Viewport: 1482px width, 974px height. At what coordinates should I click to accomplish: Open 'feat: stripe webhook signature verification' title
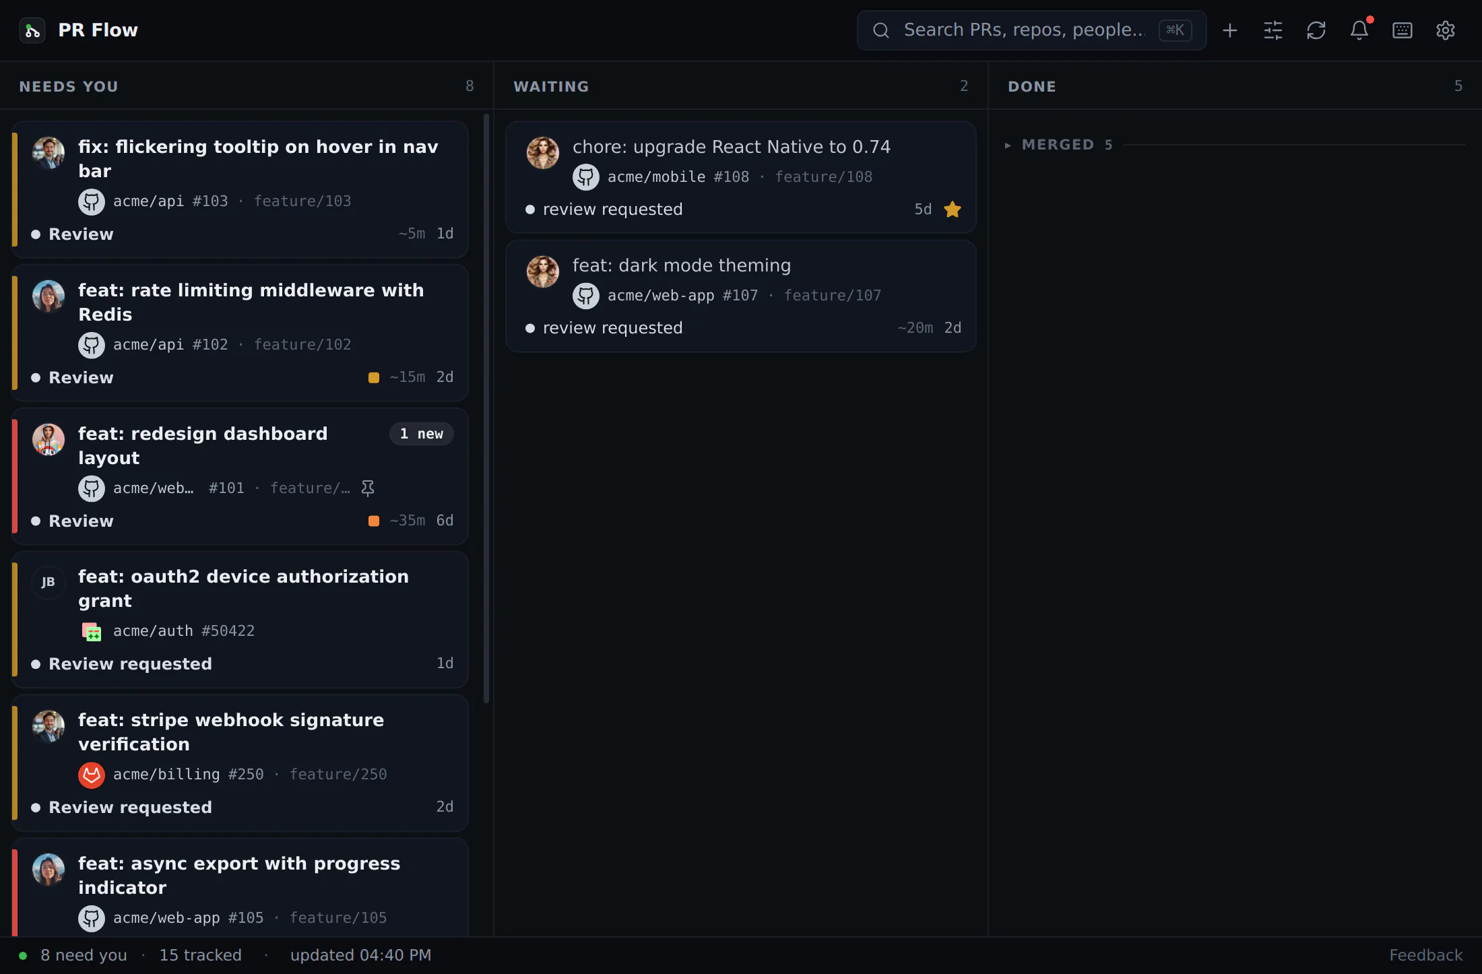(231, 732)
